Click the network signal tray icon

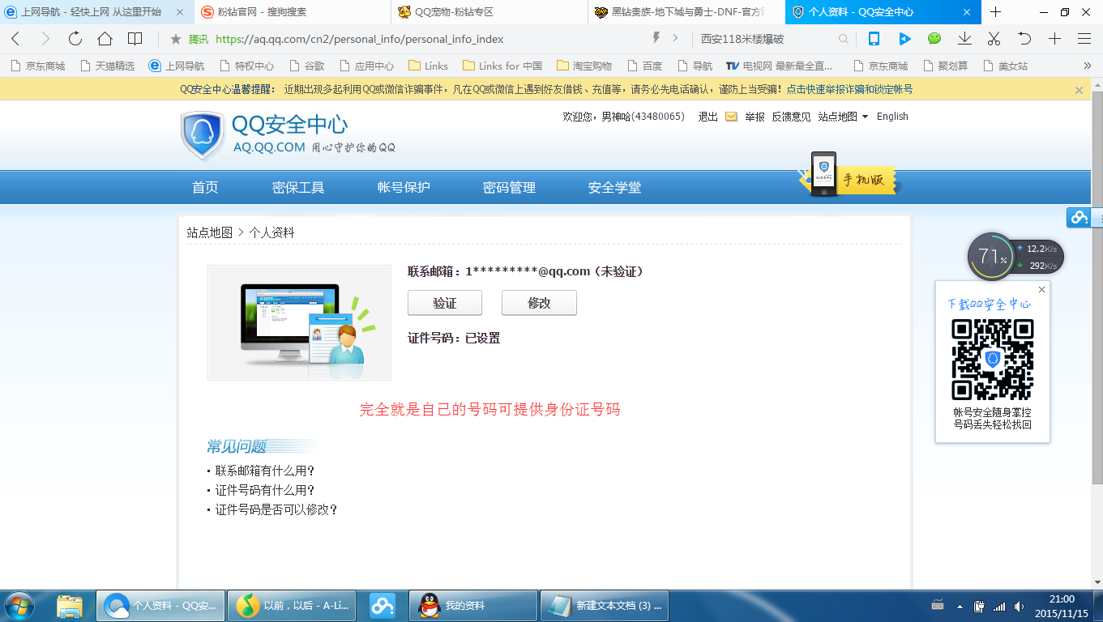click(998, 606)
